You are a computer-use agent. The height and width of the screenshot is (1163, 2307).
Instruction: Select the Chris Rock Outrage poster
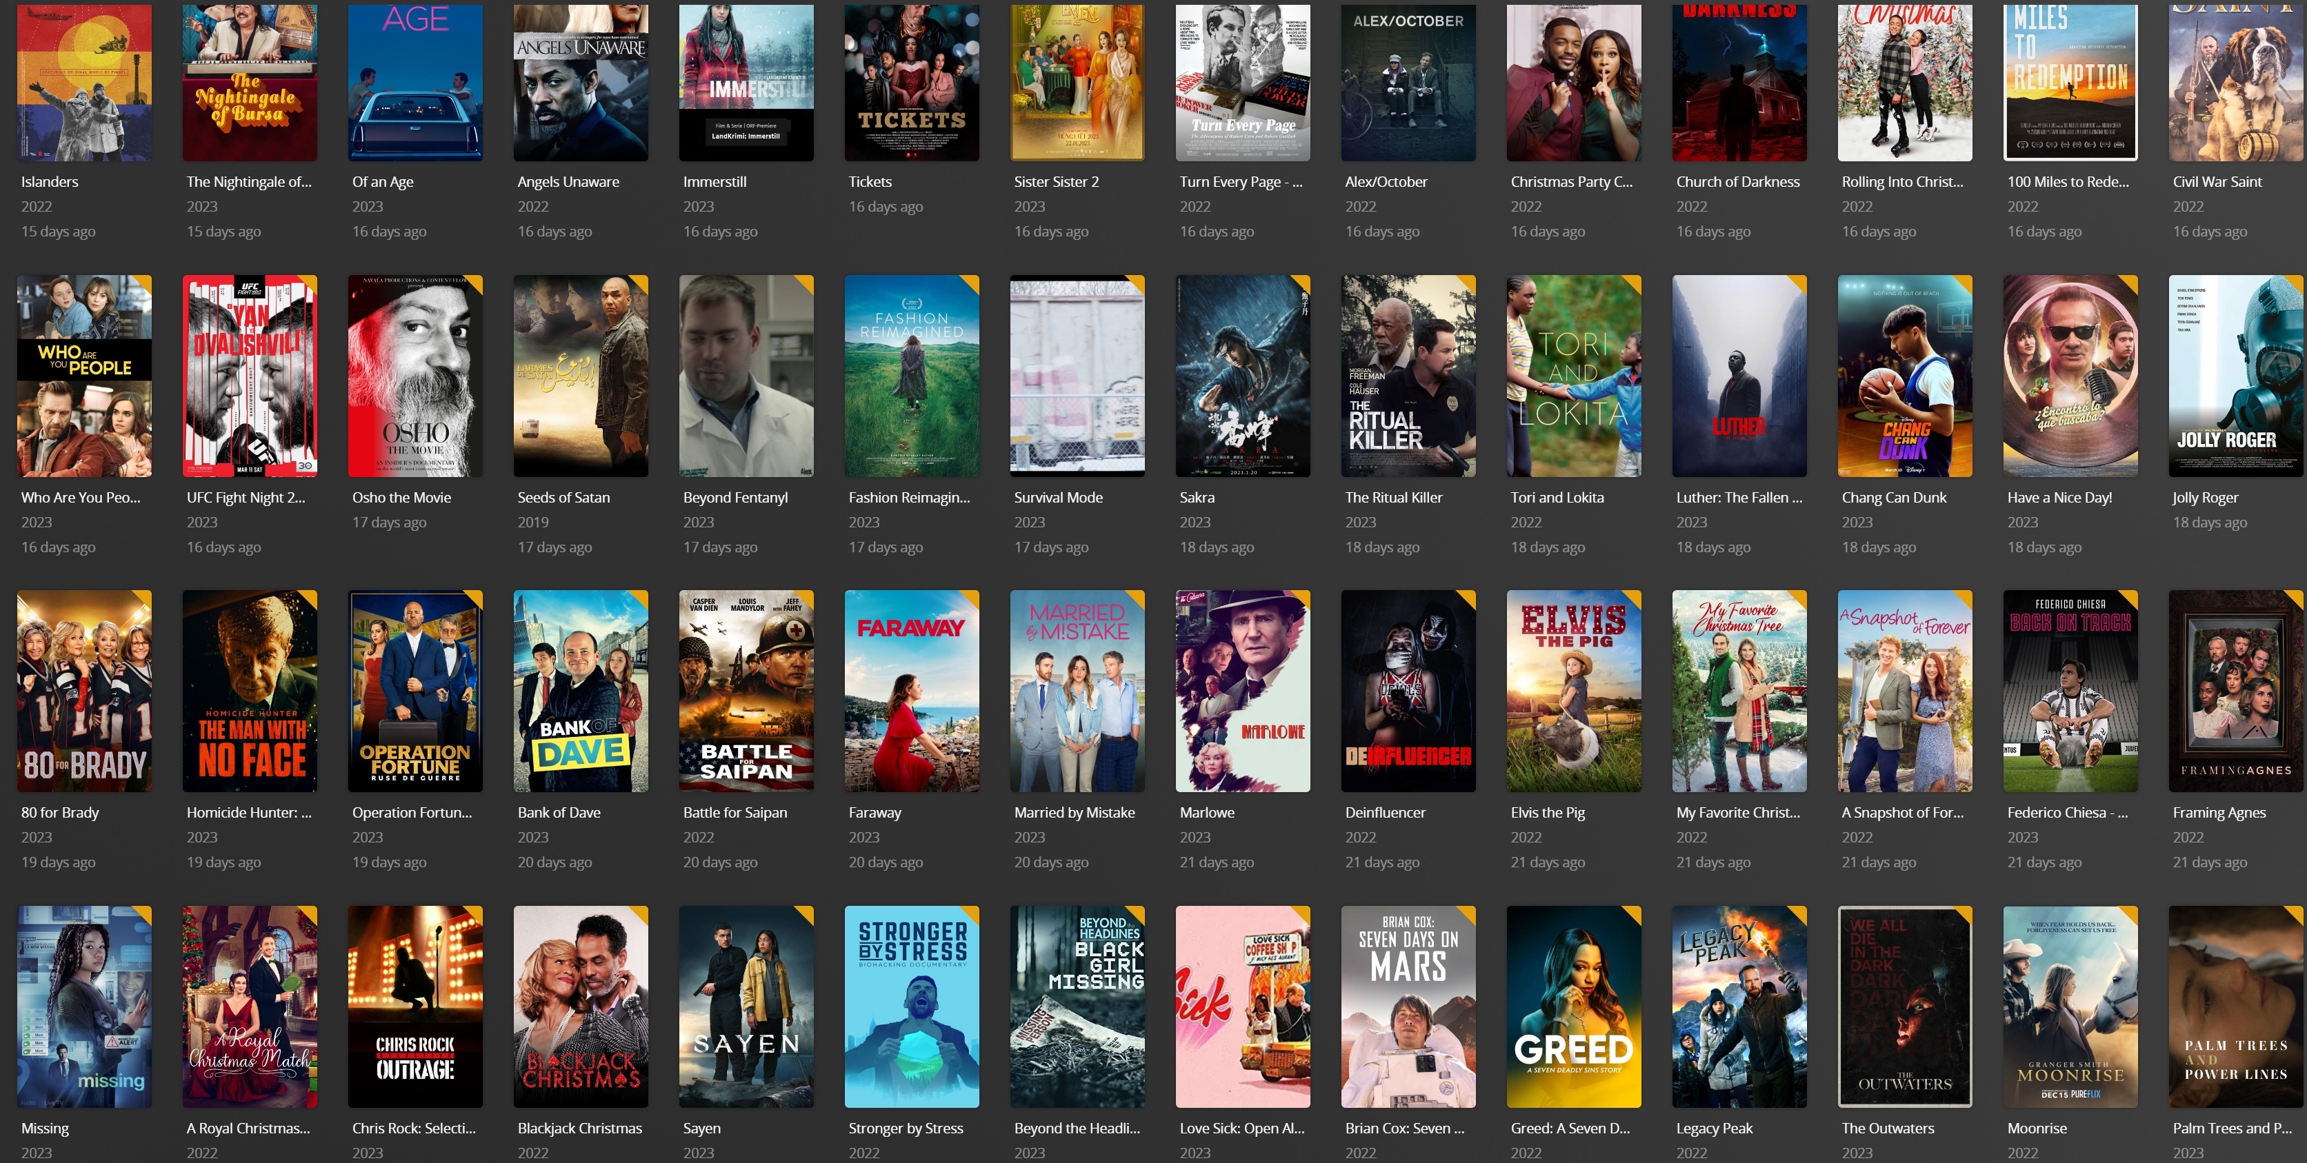click(x=416, y=1007)
